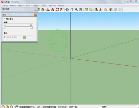
Task: Toggle the use background color checkbox
Action: tap(4, 37)
